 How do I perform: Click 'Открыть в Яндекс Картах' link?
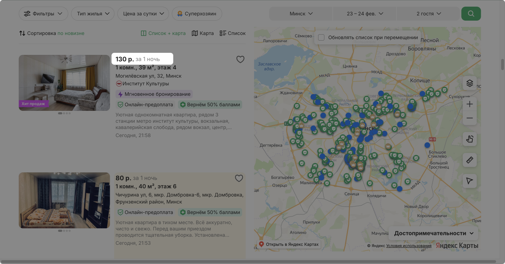point(289,244)
